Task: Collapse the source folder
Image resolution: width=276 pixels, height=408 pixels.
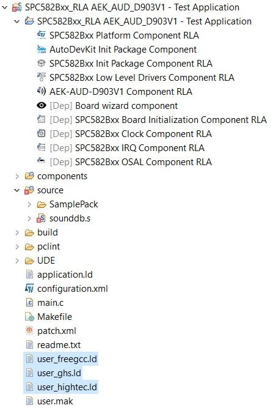Action: coord(17,190)
